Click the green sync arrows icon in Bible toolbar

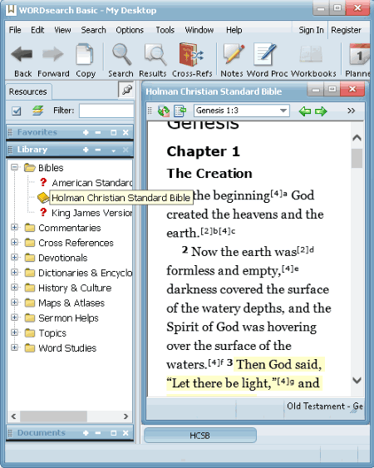click(163, 111)
